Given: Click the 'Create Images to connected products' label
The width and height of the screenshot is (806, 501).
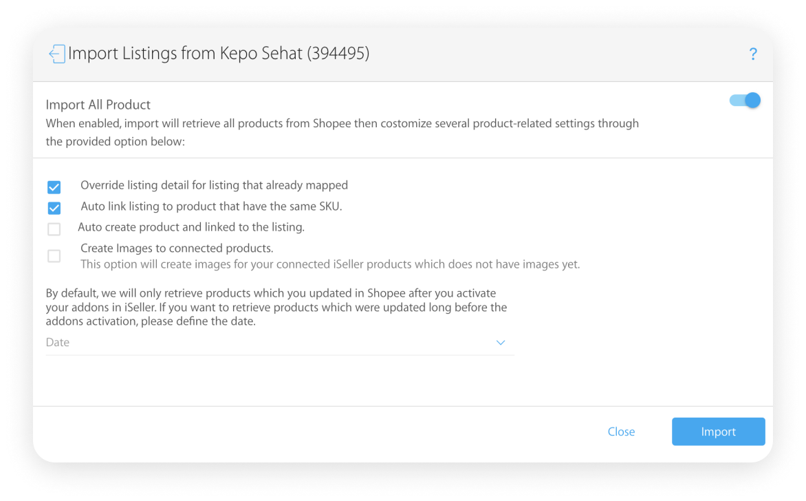Looking at the screenshot, I should point(177,248).
